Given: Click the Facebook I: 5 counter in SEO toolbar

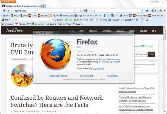Looking at the screenshot, I should [x=107, y=16].
